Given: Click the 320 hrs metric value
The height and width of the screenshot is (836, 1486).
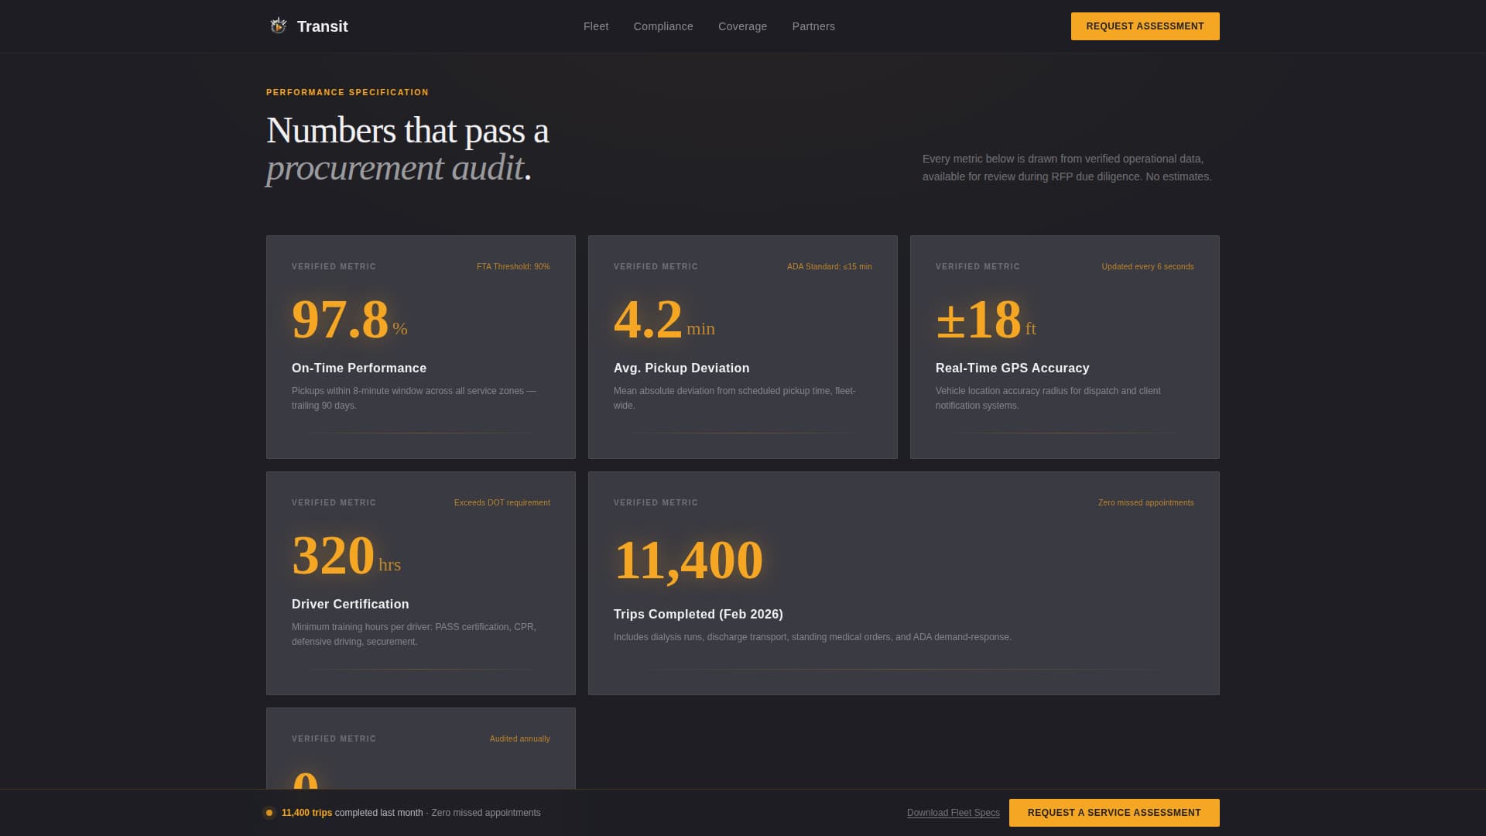Looking at the screenshot, I should (x=346, y=555).
